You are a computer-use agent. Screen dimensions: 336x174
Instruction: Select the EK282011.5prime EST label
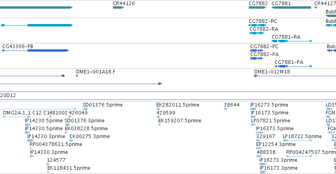pyautogui.click(x=178, y=105)
